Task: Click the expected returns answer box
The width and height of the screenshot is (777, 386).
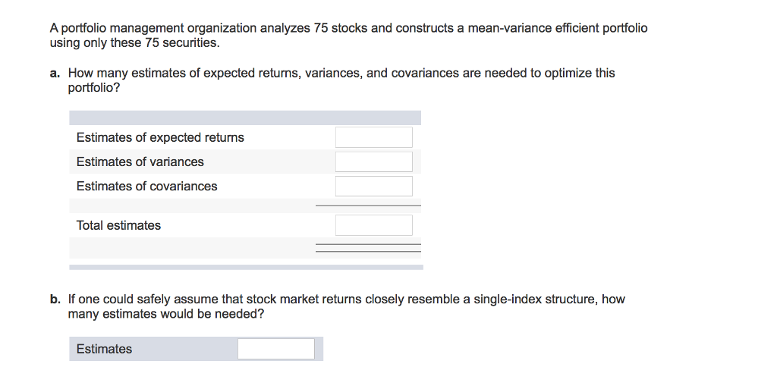Action: (374, 137)
